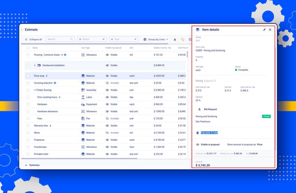This screenshot has width=296, height=193.
Task: Toggle visibility eye for Countertops row
Action: (x=107, y=147)
